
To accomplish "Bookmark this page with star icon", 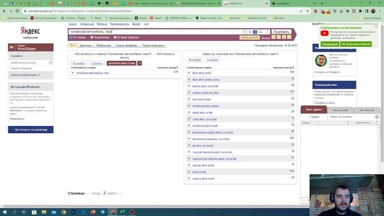I will [x=308, y=11].
